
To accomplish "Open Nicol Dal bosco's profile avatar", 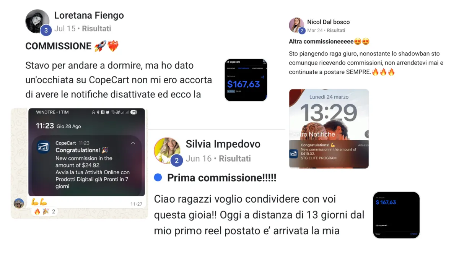I will (x=296, y=24).
